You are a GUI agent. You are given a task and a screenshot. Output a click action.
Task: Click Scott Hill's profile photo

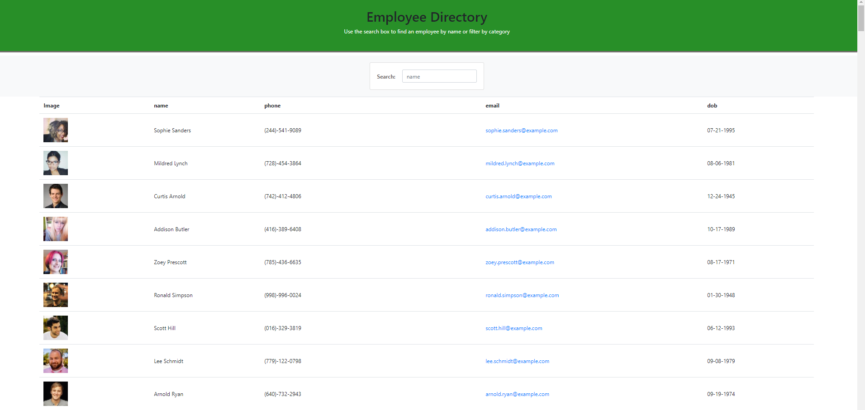point(55,328)
